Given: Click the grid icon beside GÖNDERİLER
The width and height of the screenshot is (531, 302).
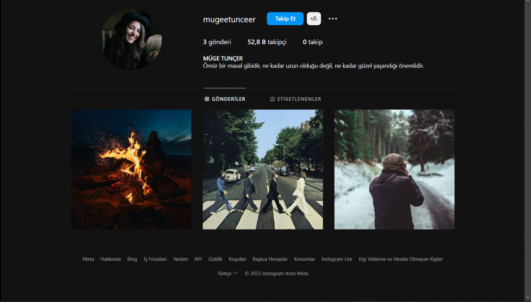Looking at the screenshot, I should pos(207,99).
